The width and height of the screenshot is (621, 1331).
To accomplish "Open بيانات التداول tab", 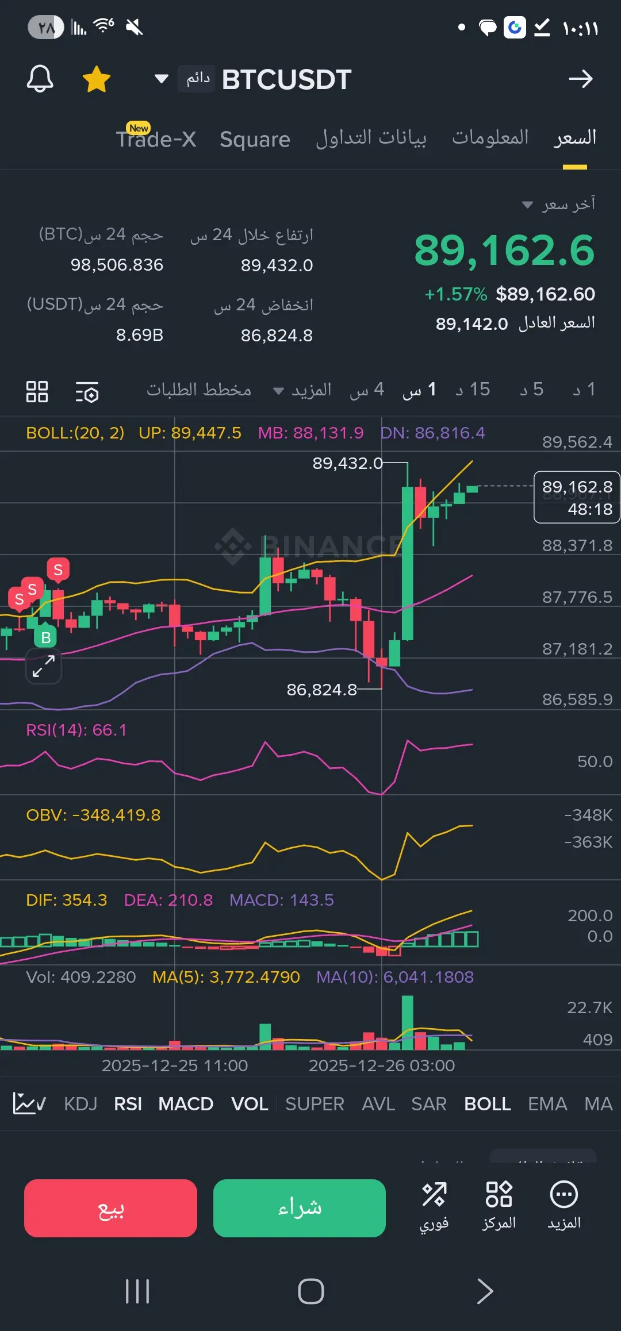I will tap(371, 138).
